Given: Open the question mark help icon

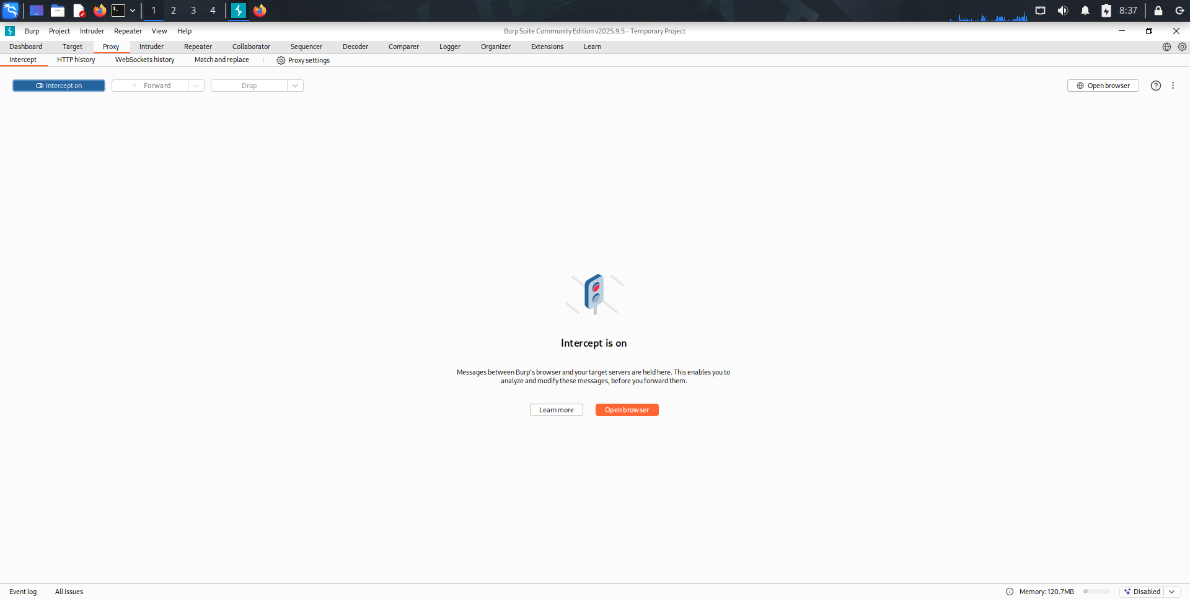Looking at the screenshot, I should 1156,86.
